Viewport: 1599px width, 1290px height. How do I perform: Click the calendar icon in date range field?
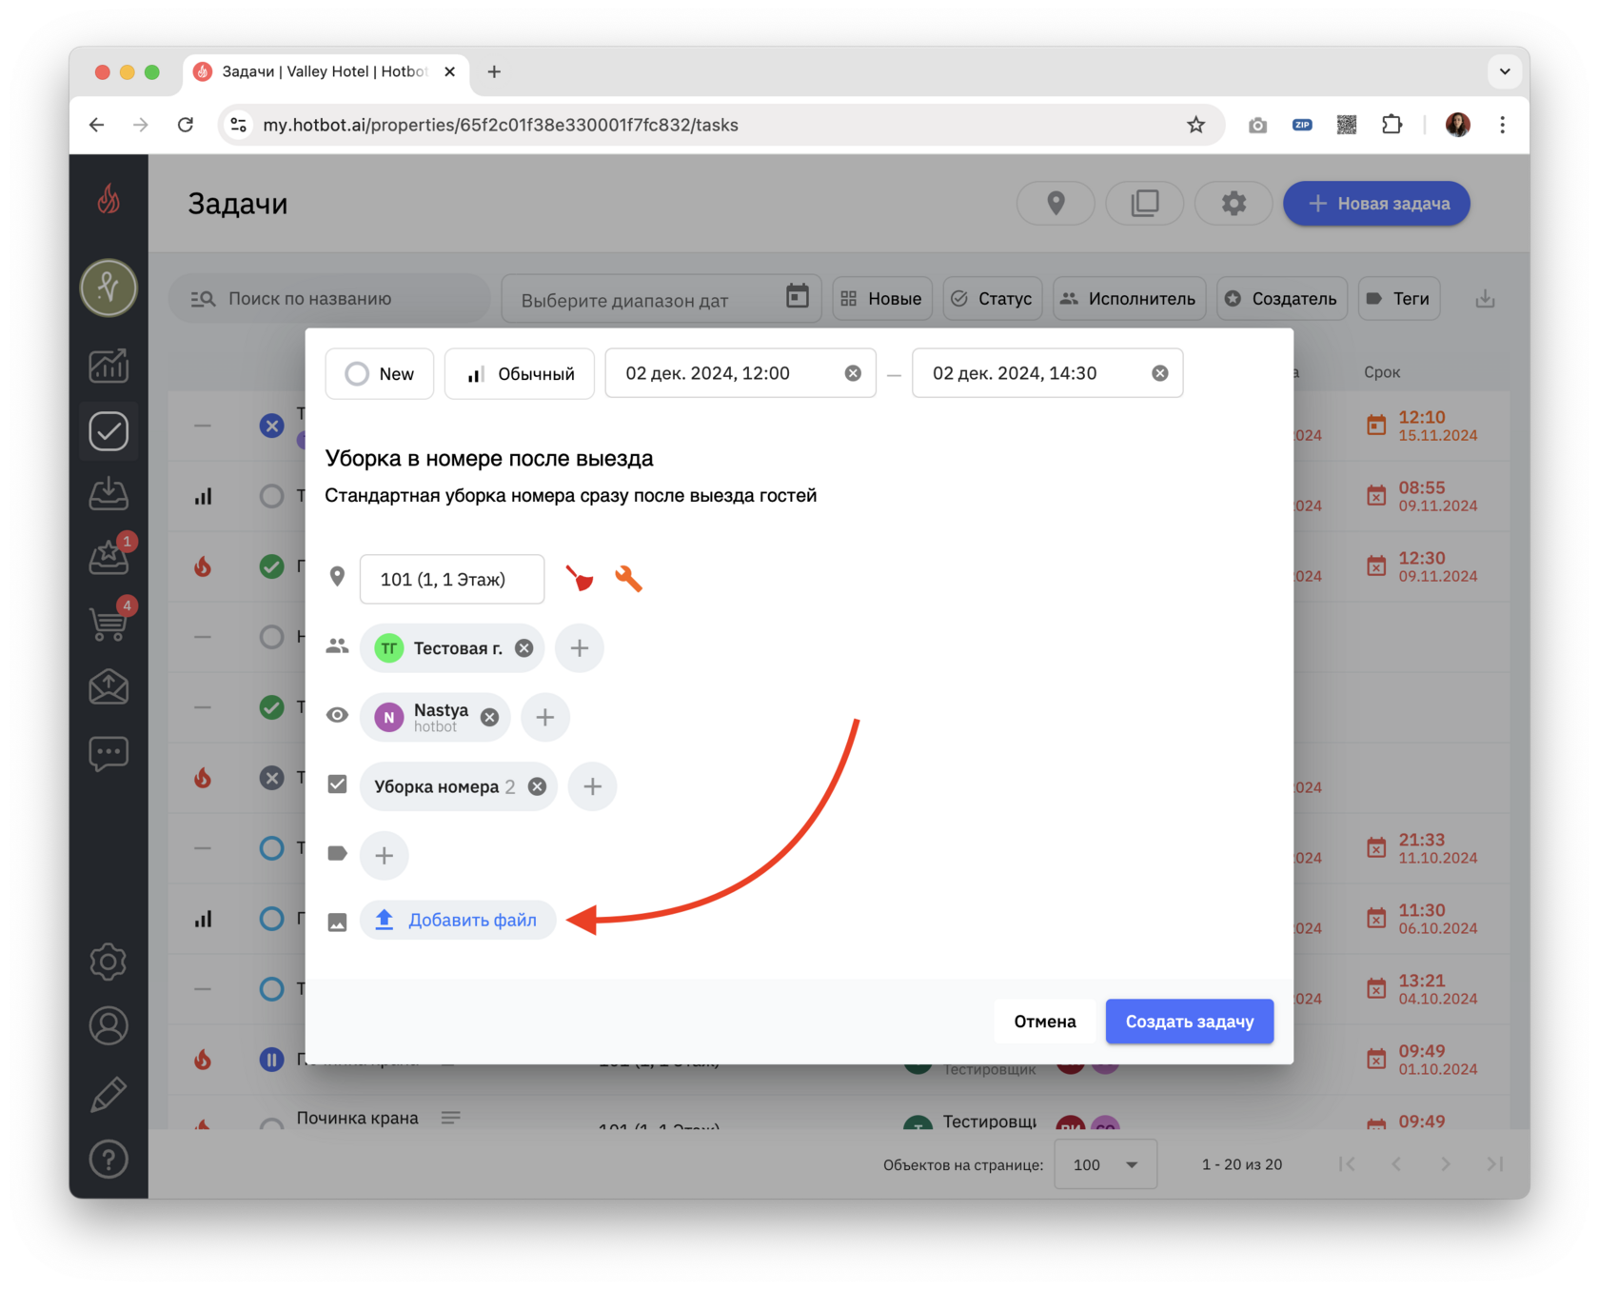(x=798, y=297)
